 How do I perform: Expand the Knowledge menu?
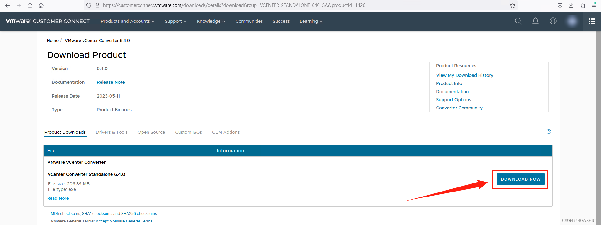[211, 21]
